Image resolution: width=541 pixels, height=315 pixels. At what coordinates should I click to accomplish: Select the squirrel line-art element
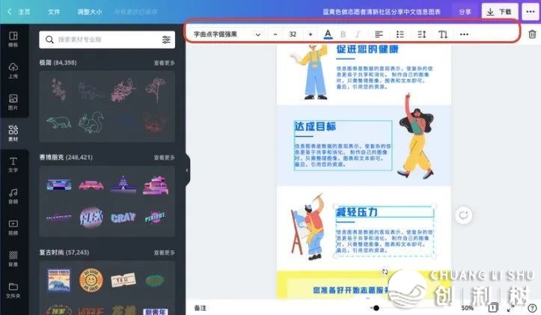point(91,122)
